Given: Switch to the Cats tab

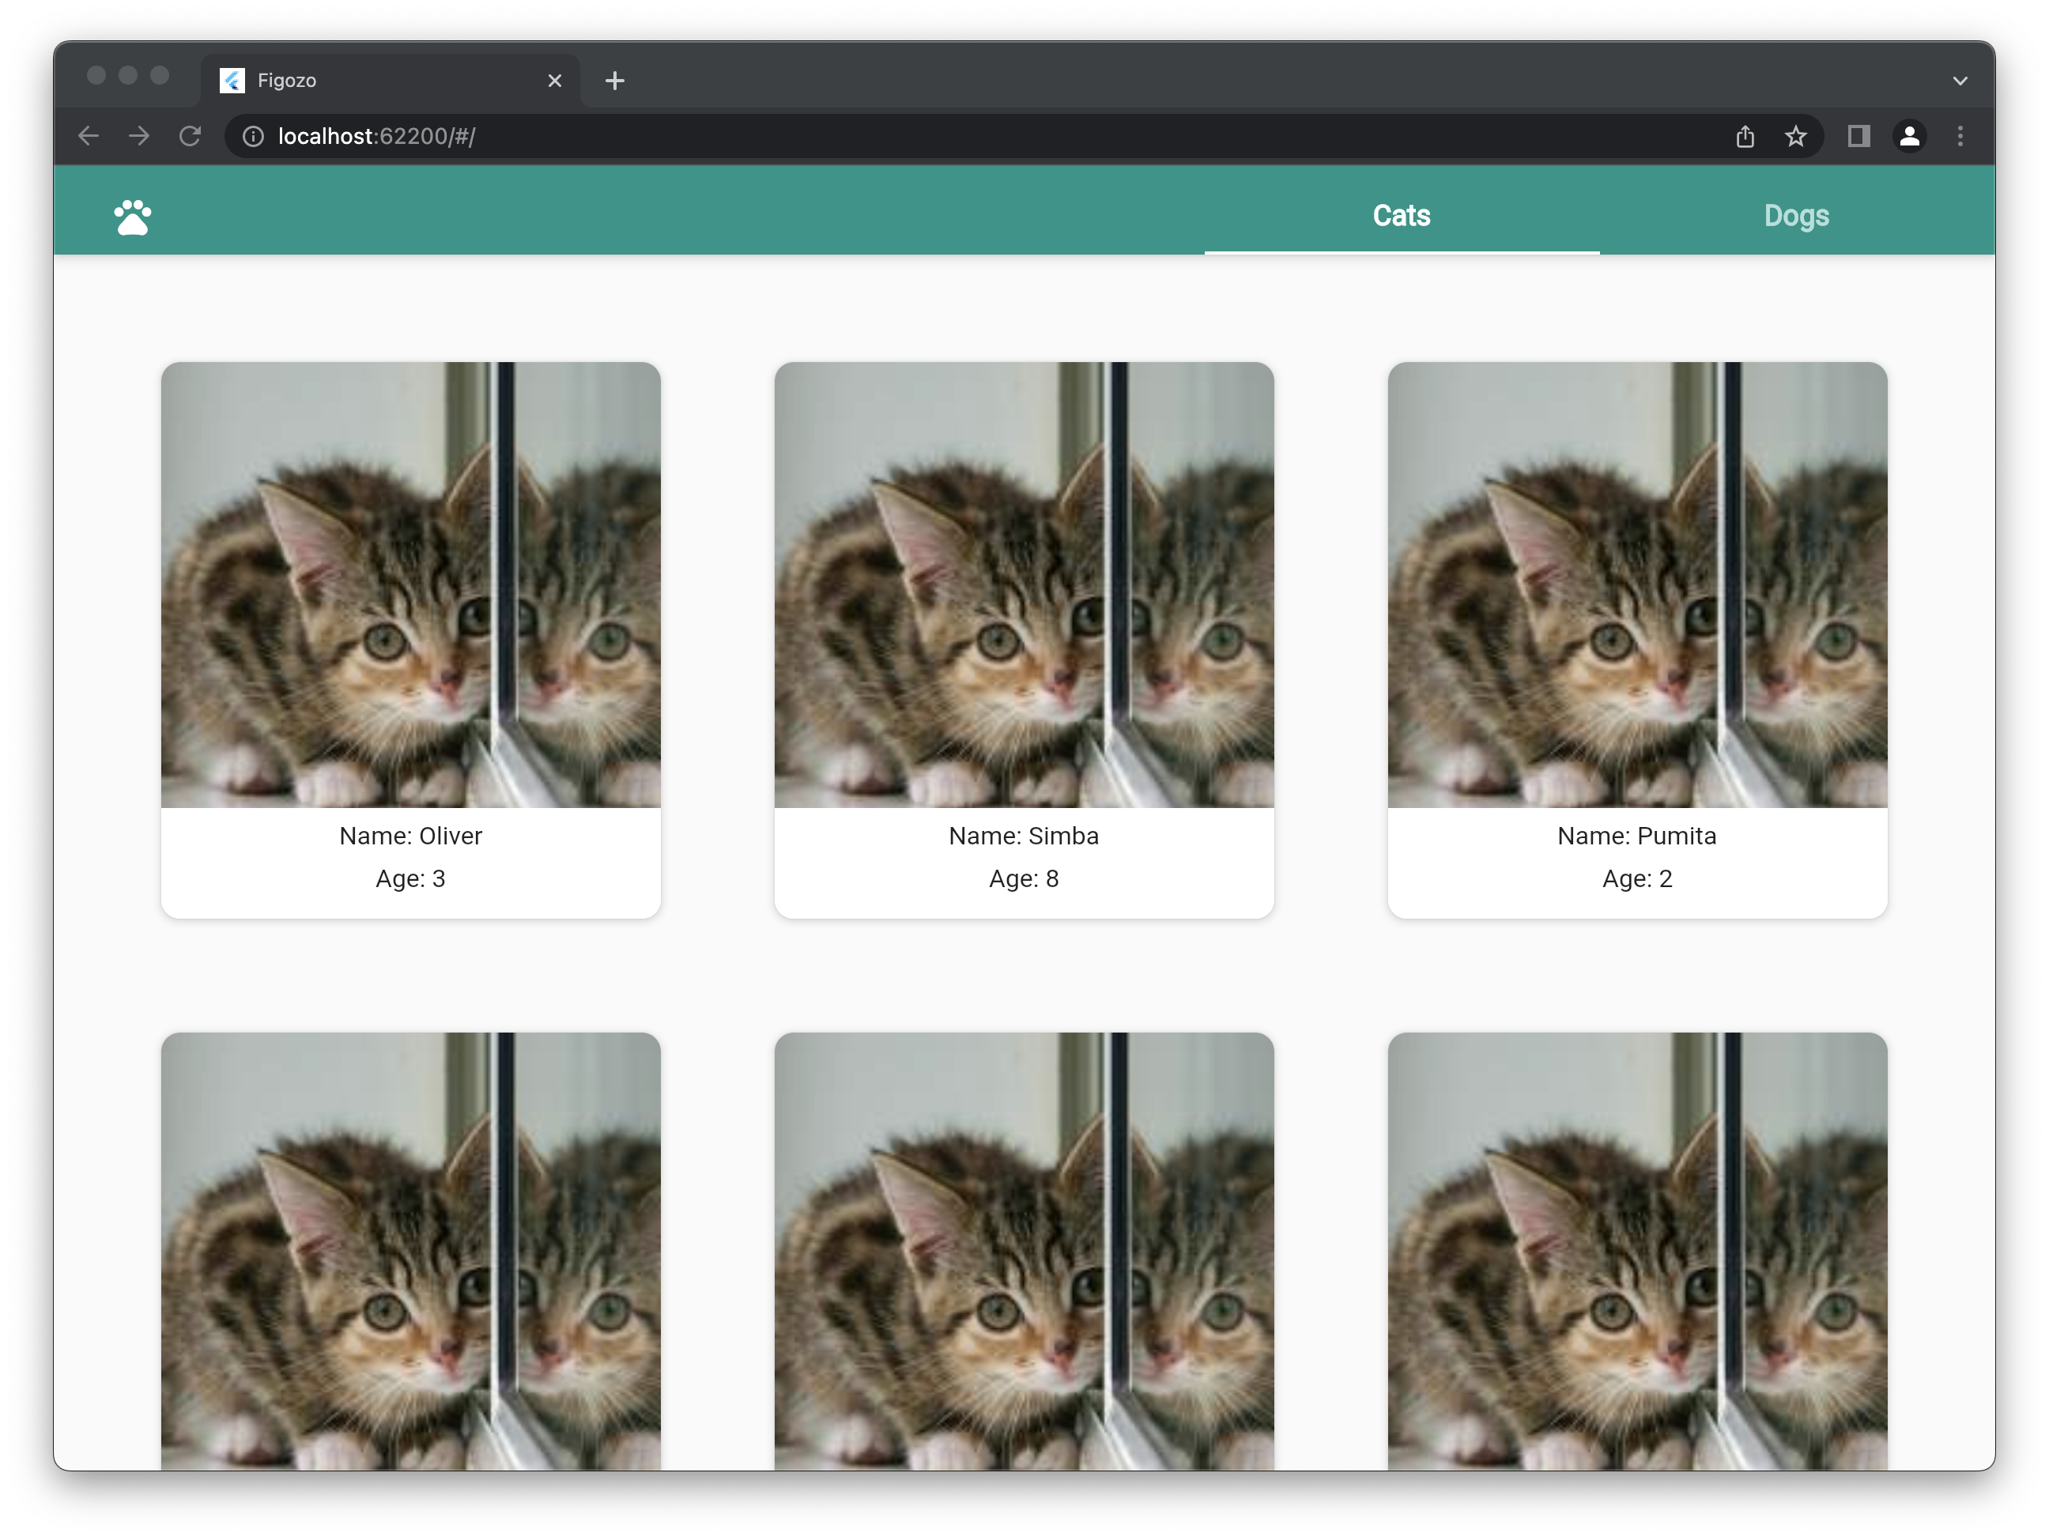Looking at the screenshot, I should pos(1402,215).
